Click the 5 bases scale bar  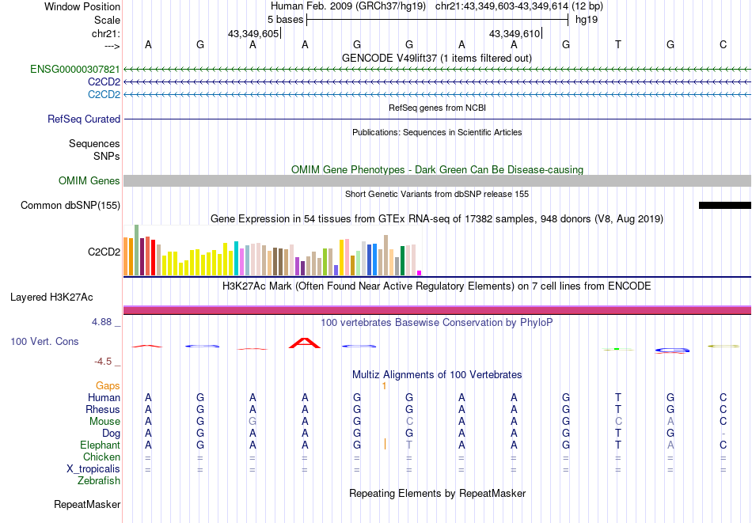click(437, 20)
